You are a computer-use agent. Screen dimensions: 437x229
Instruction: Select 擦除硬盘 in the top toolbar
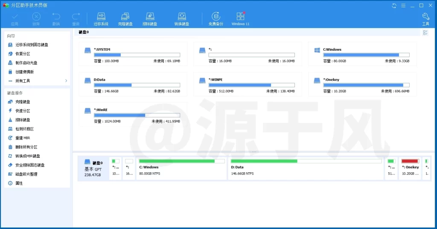(x=150, y=19)
